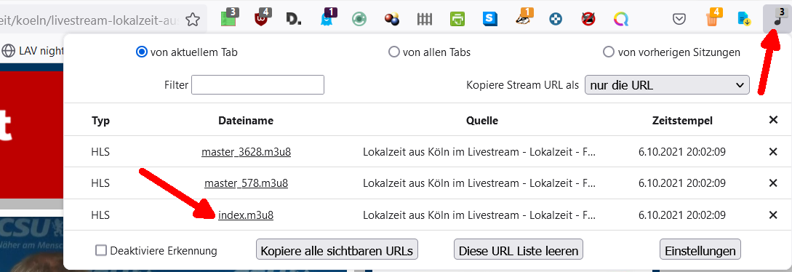Click the green circular C extension icon
The image size is (792, 272).
[359, 19]
